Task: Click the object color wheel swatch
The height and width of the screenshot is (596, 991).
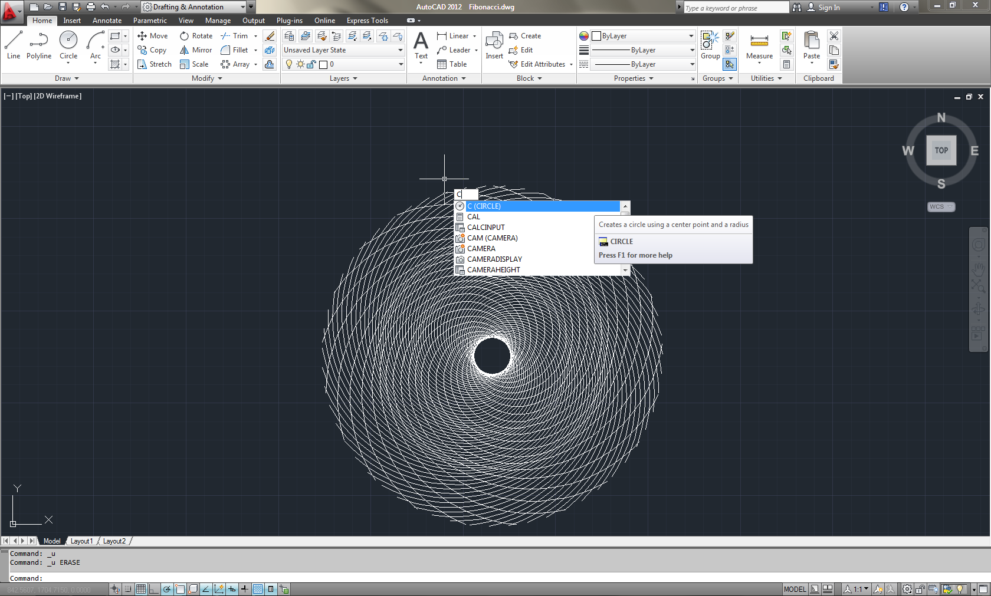Action: [584, 36]
